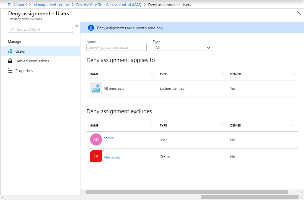This screenshot has width=304, height=200.
Task: Collapse the left menu with double chevron
Action: (x=77, y=26)
